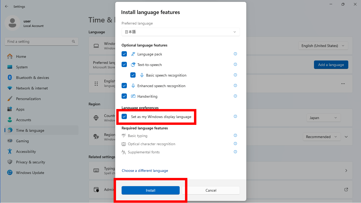This screenshot has height=203, width=361.
Task: Click the info icon next to Text-to-speech
Action: click(235, 64)
